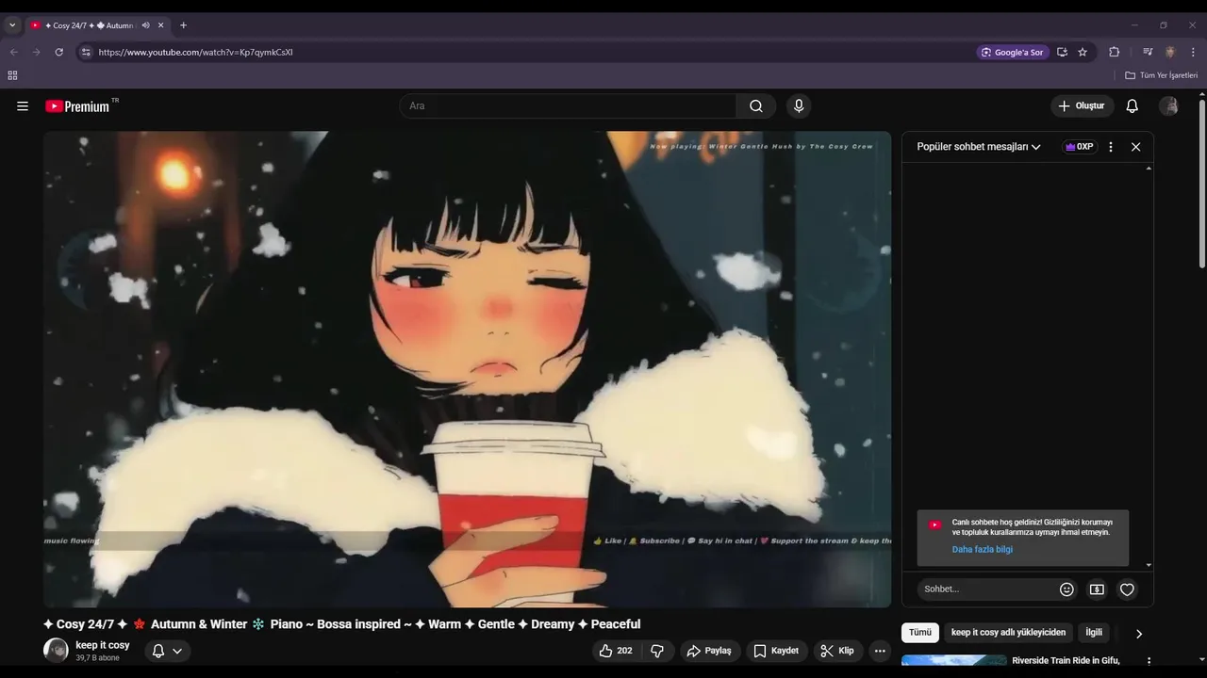Open Tüm Yer İşaretleri bookmarks folder

coord(1162,75)
